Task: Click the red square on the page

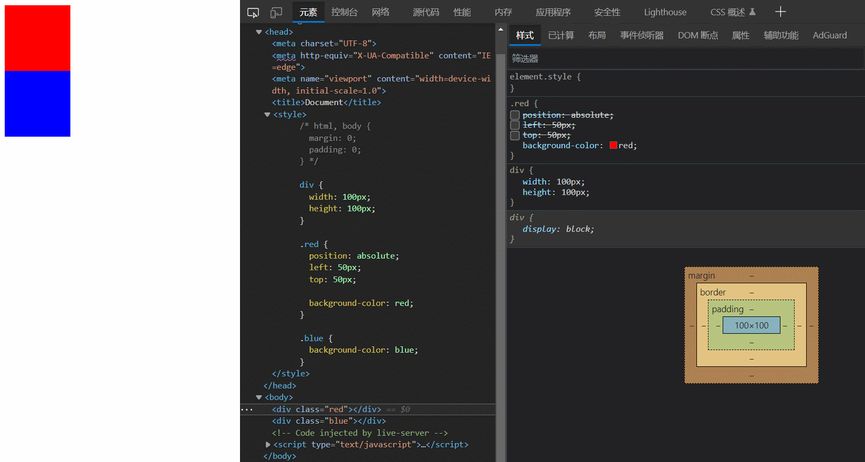Action: coord(37,38)
